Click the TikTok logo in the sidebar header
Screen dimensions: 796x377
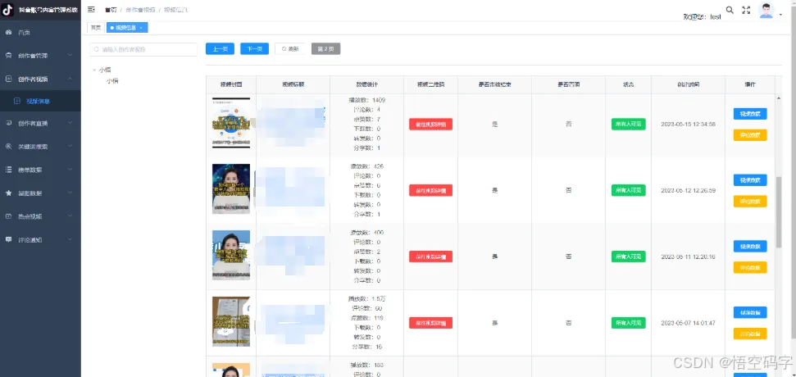coord(8,9)
